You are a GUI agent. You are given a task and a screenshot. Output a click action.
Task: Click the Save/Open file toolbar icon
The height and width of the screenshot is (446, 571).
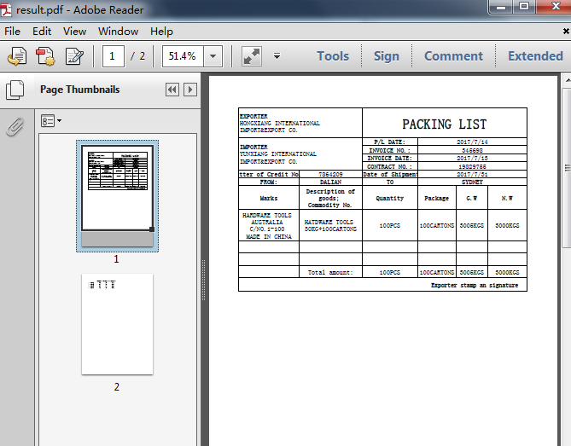pos(17,56)
